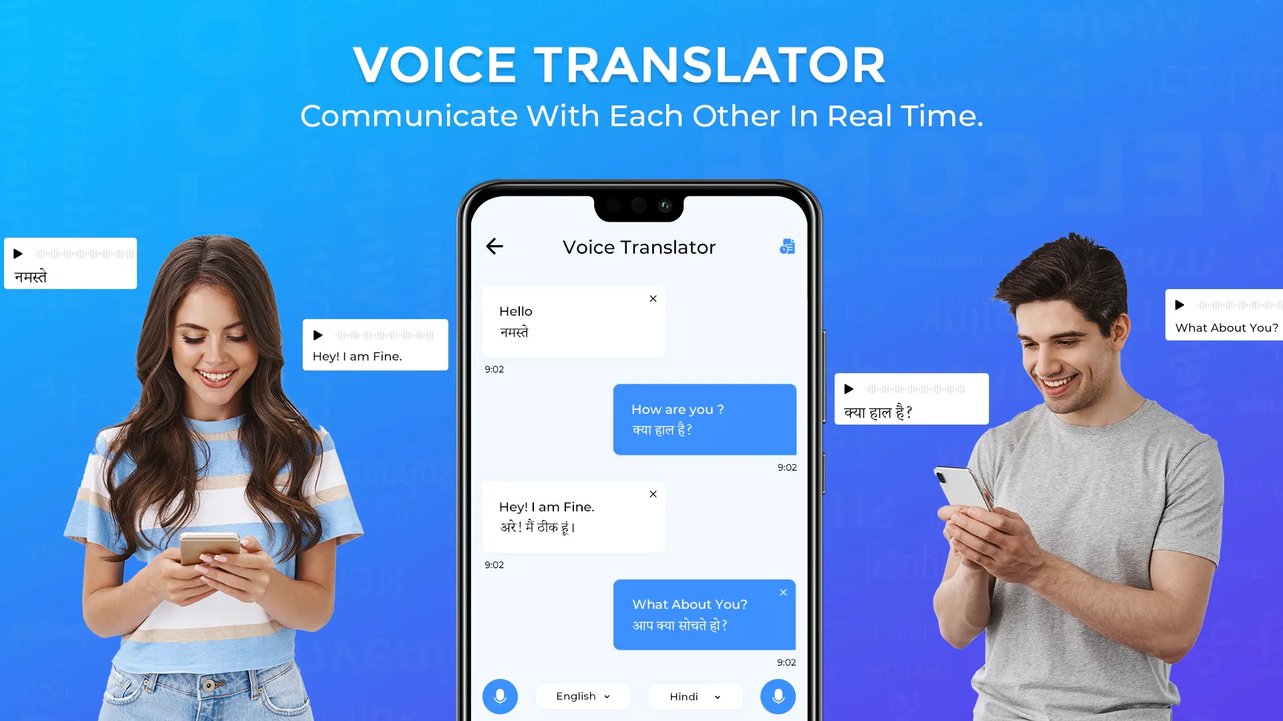
Task: Click the back arrow navigation icon
Action: (x=494, y=246)
